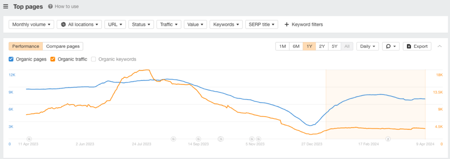450x159 pixels.
Task: Open the URL filter dropdown
Action: point(115,25)
